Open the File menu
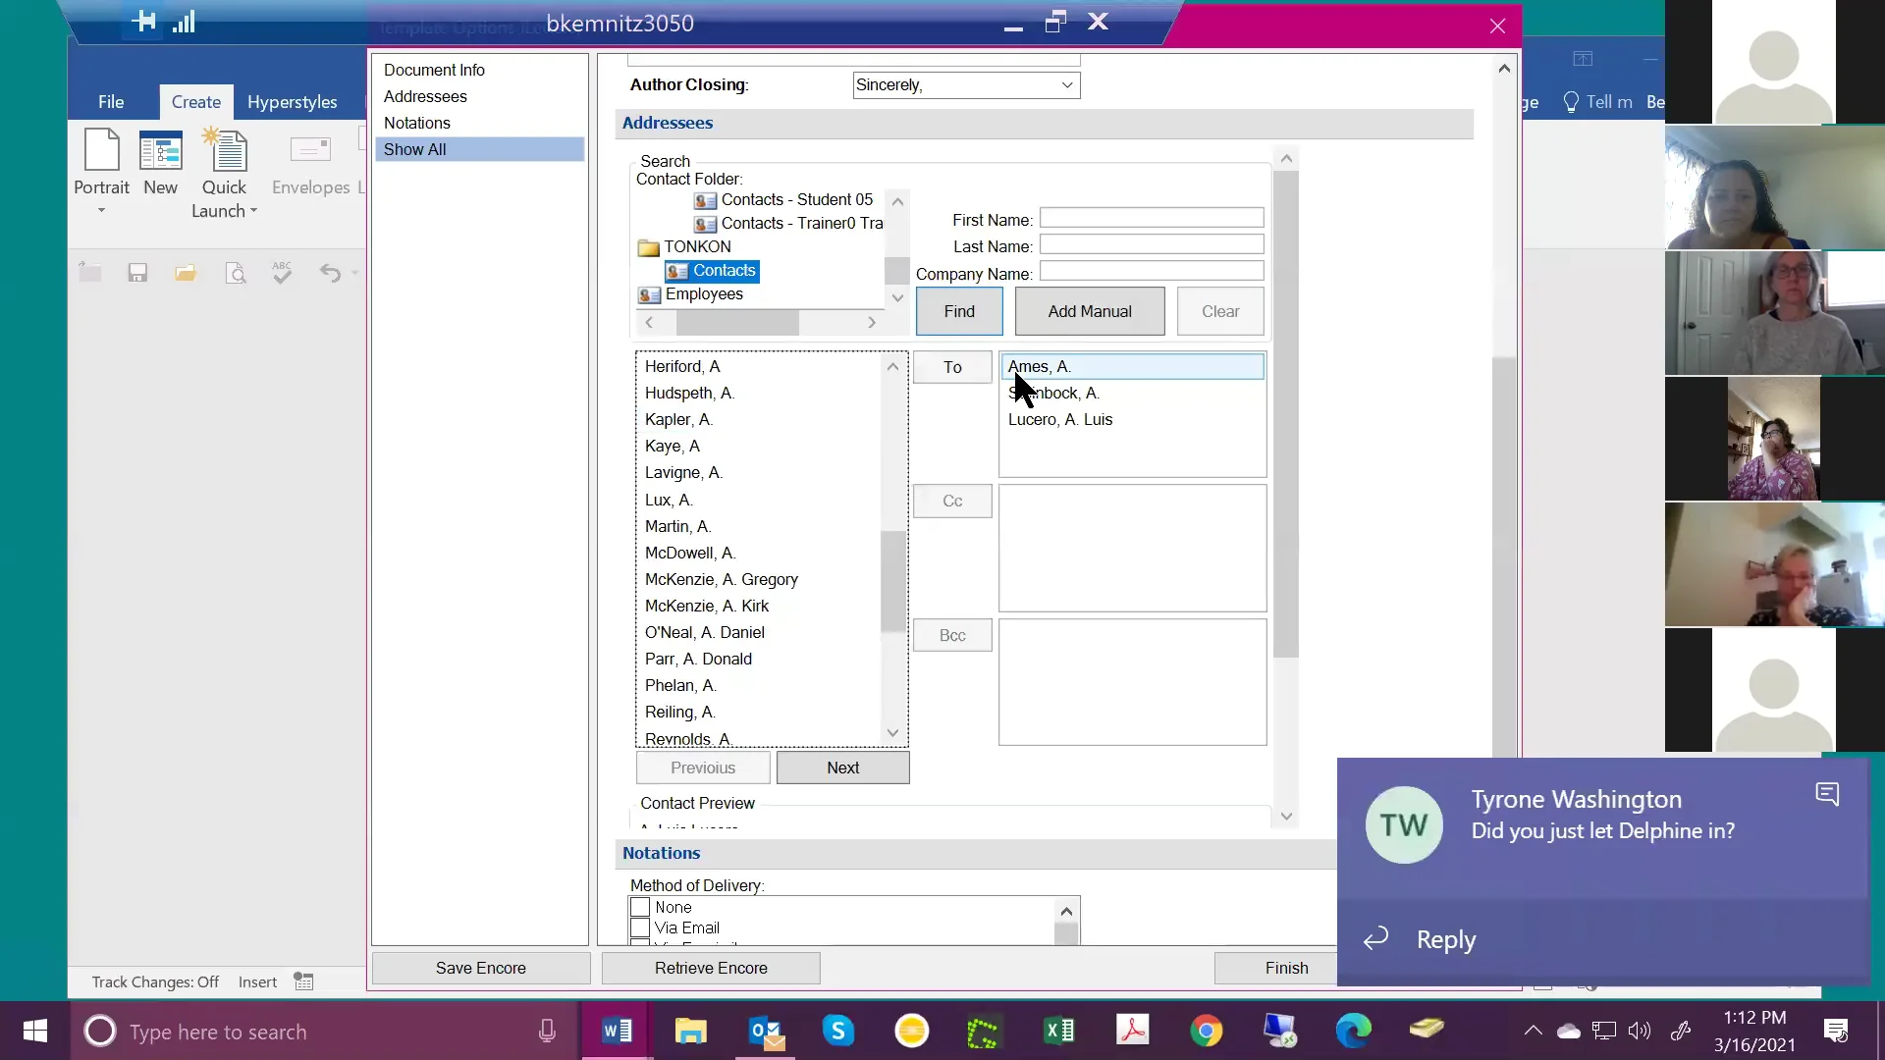The image size is (1885, 1060). click(110, 101)
